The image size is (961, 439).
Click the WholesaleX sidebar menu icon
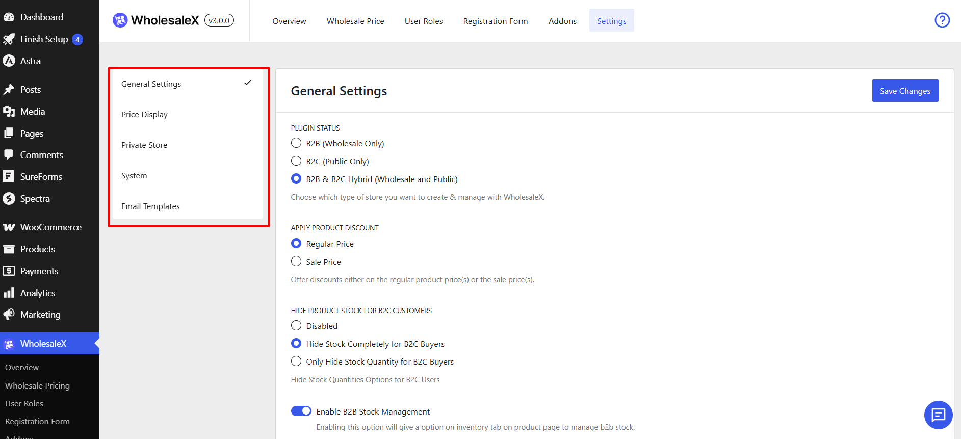9,344
